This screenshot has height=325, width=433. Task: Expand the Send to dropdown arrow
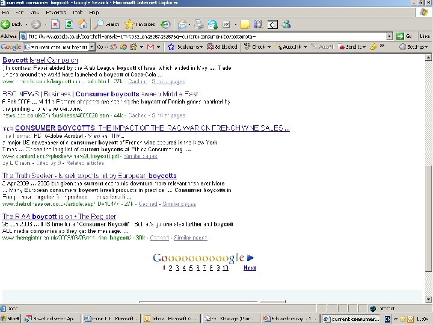(364, 48)
